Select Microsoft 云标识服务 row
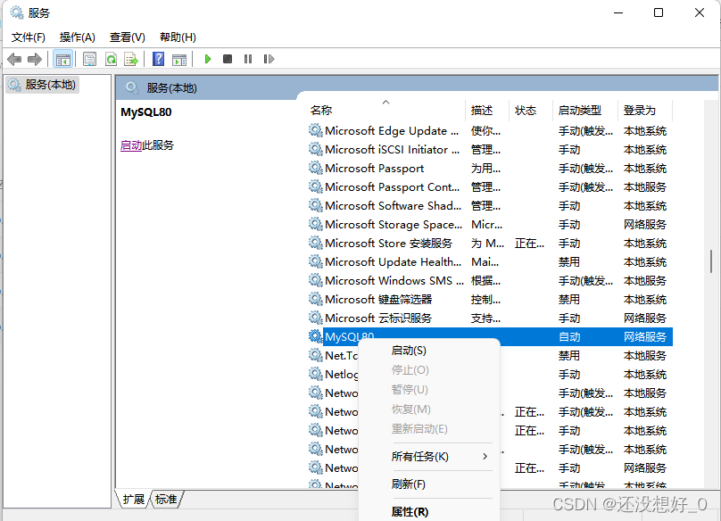Screen dimensions: 721x521 (490, 318)
